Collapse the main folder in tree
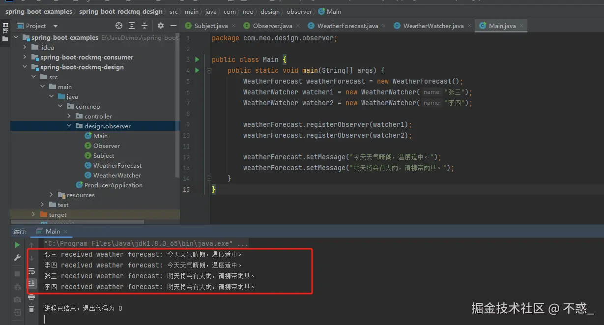Screen dimensions: 604x325 (43, 87)
